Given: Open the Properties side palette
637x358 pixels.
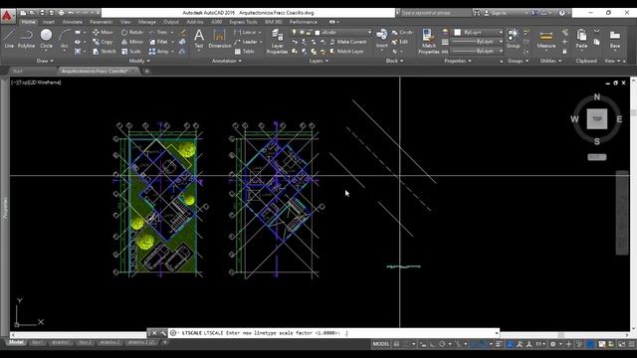Looking at the screenshot, I should [5, 208].
